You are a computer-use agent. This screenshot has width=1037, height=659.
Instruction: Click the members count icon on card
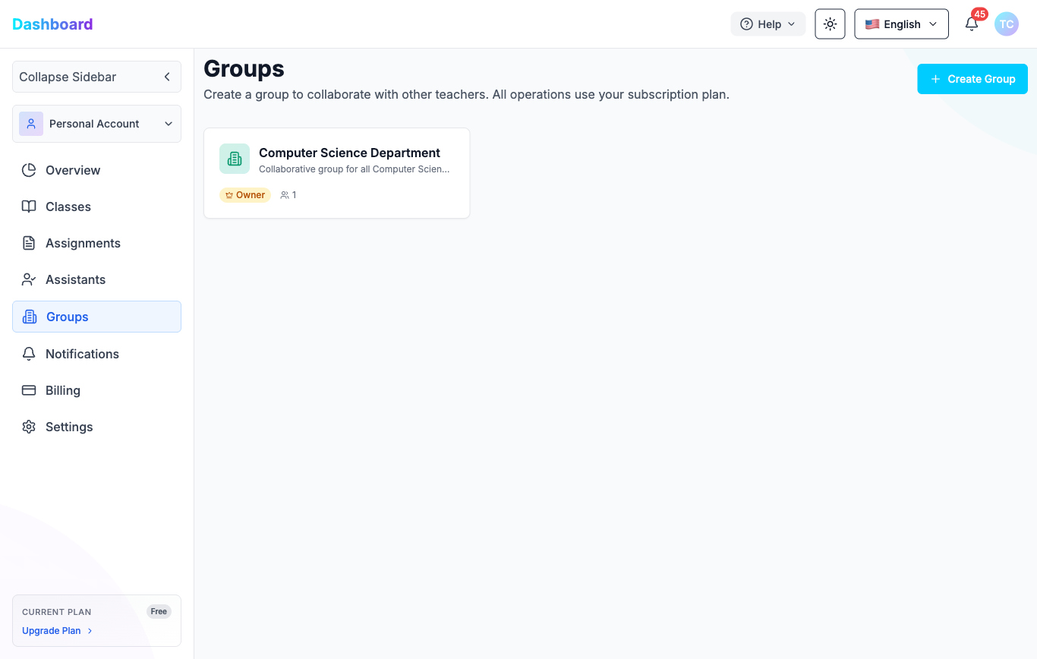[x=285, y=195]
